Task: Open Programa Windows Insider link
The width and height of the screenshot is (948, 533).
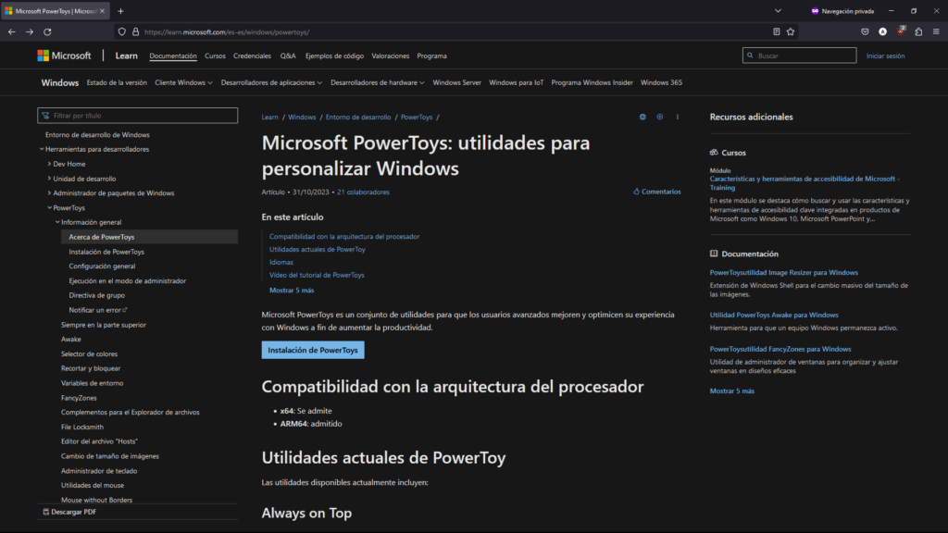Action: 592,82
